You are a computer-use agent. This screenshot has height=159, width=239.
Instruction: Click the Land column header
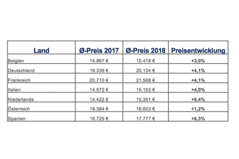click(x=41, y=51)
